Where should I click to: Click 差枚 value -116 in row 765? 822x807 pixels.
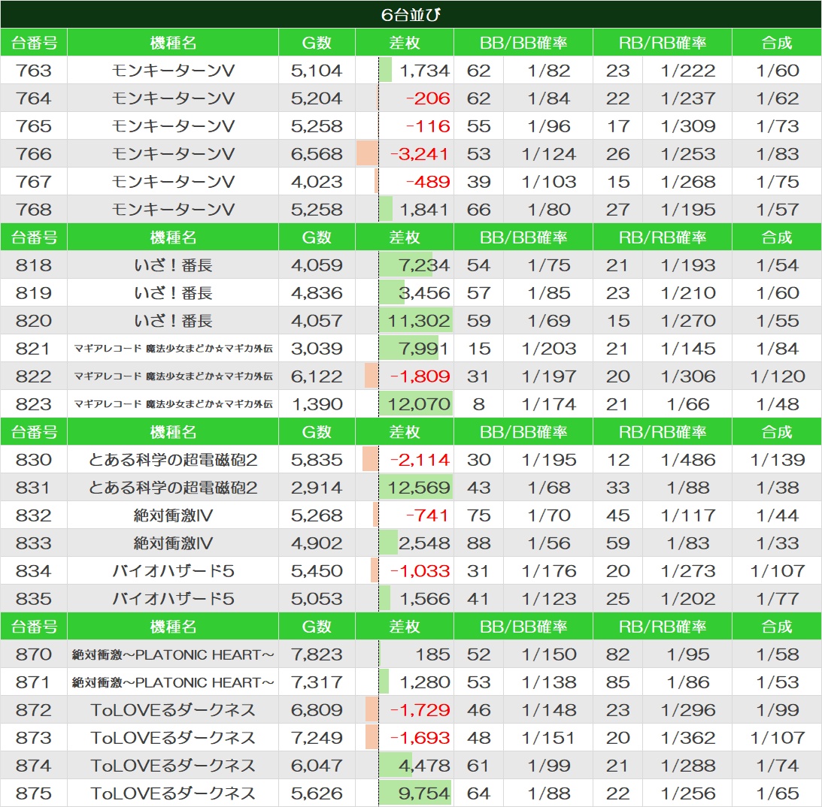click(428, 125)
